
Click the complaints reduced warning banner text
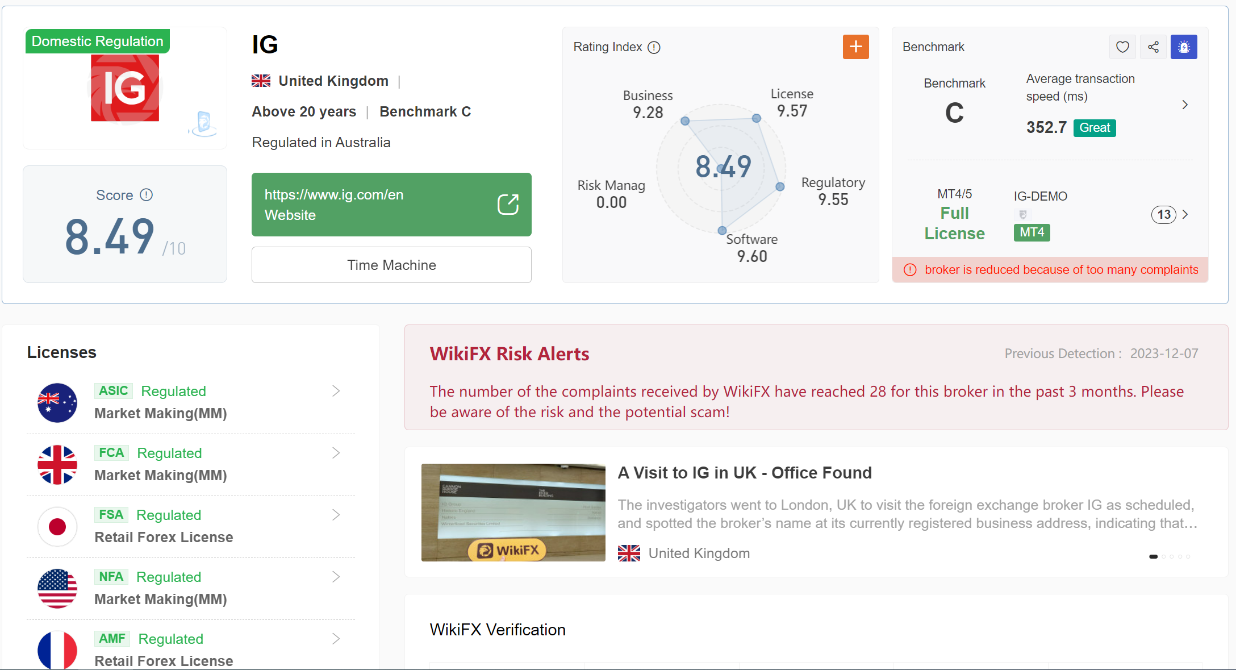(x=1061, y=270)
